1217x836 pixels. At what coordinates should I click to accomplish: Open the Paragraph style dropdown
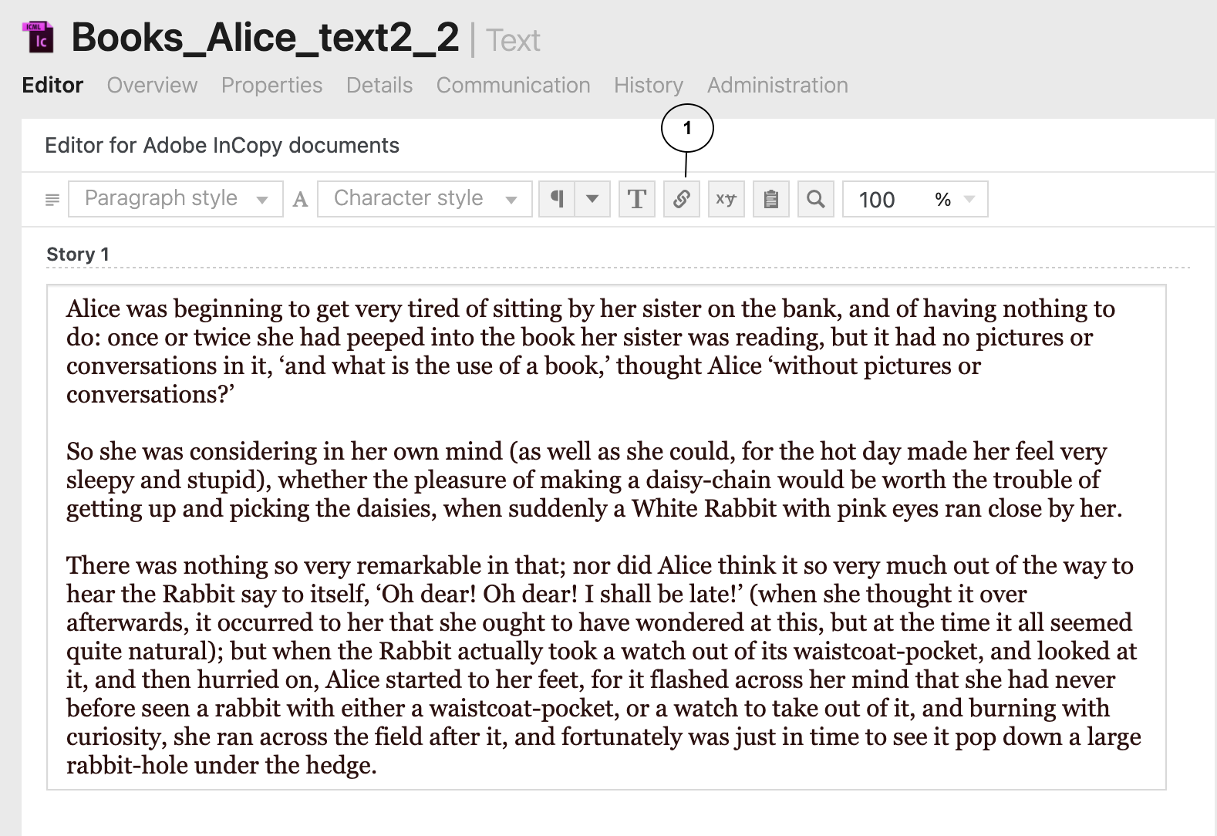pyautogui.click(x=176, y=199)
